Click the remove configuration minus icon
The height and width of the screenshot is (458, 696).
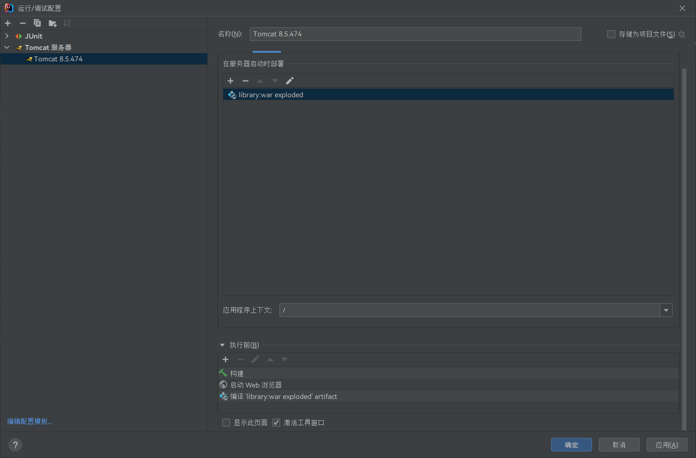coord(23,23)
